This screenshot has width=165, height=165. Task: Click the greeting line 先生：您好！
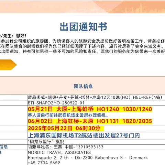pyautogui.click(x=13, y=36)
